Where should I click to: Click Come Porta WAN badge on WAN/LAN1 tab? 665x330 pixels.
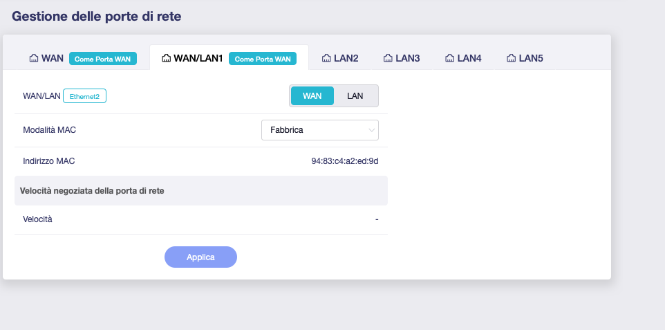pos(263,59)
